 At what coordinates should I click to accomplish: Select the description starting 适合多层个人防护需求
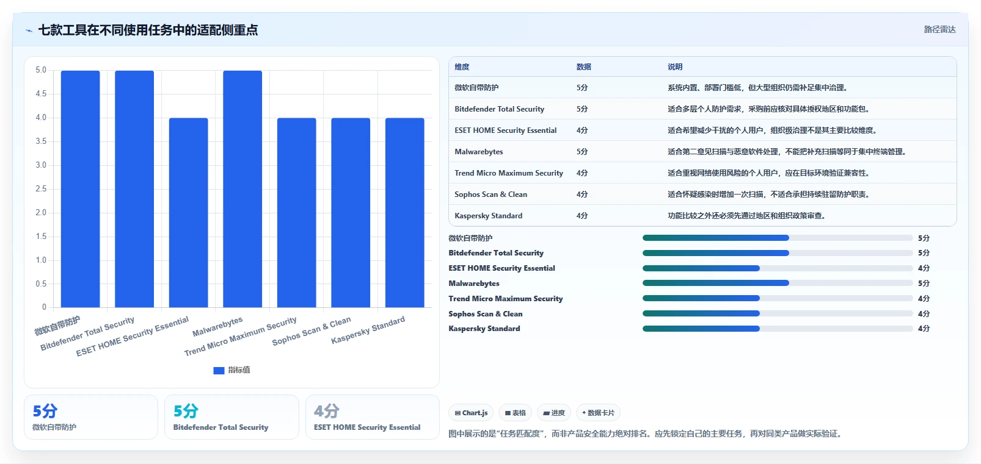[768, 109]
